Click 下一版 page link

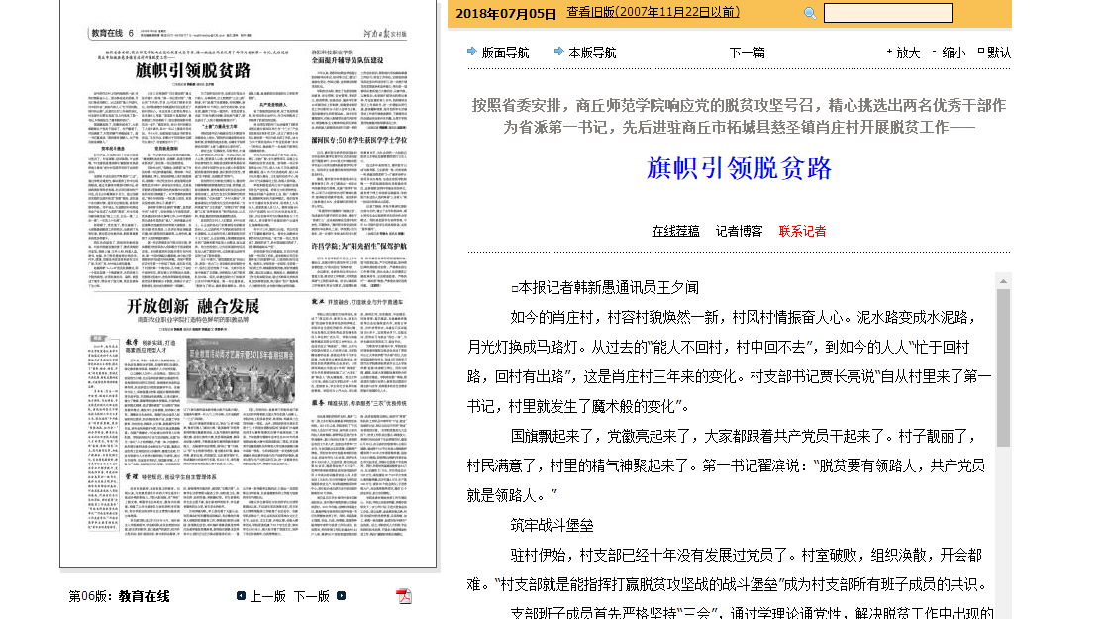click(312, 596)
